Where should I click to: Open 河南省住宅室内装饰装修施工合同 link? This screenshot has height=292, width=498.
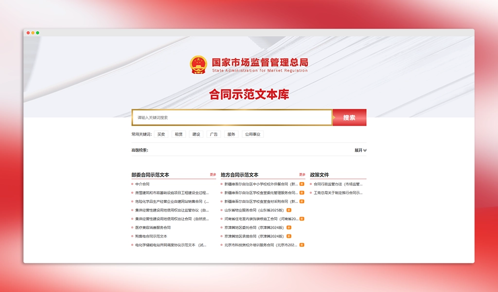tap(261, 219)
